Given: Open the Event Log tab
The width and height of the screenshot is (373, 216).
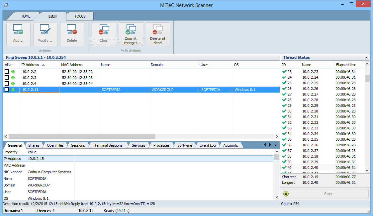Looking at the screenshot, I should (208, 145).
